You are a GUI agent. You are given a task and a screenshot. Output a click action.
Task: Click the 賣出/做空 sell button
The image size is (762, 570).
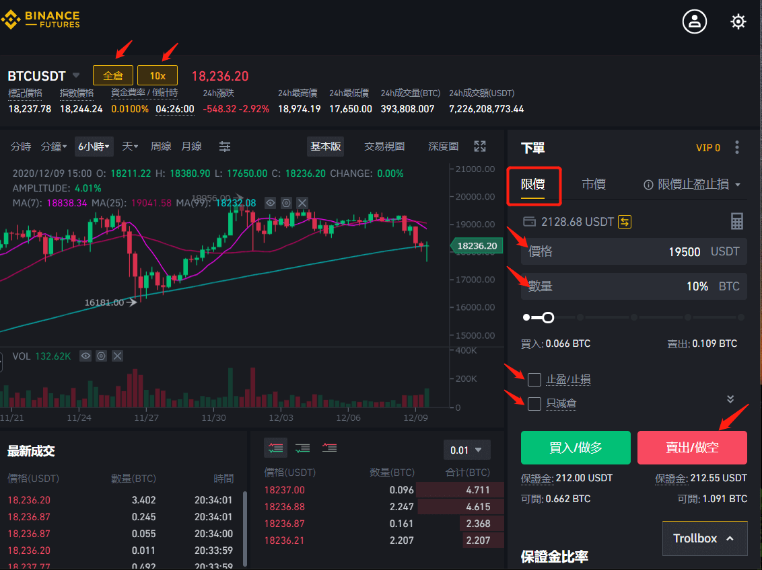click(692, 448)
